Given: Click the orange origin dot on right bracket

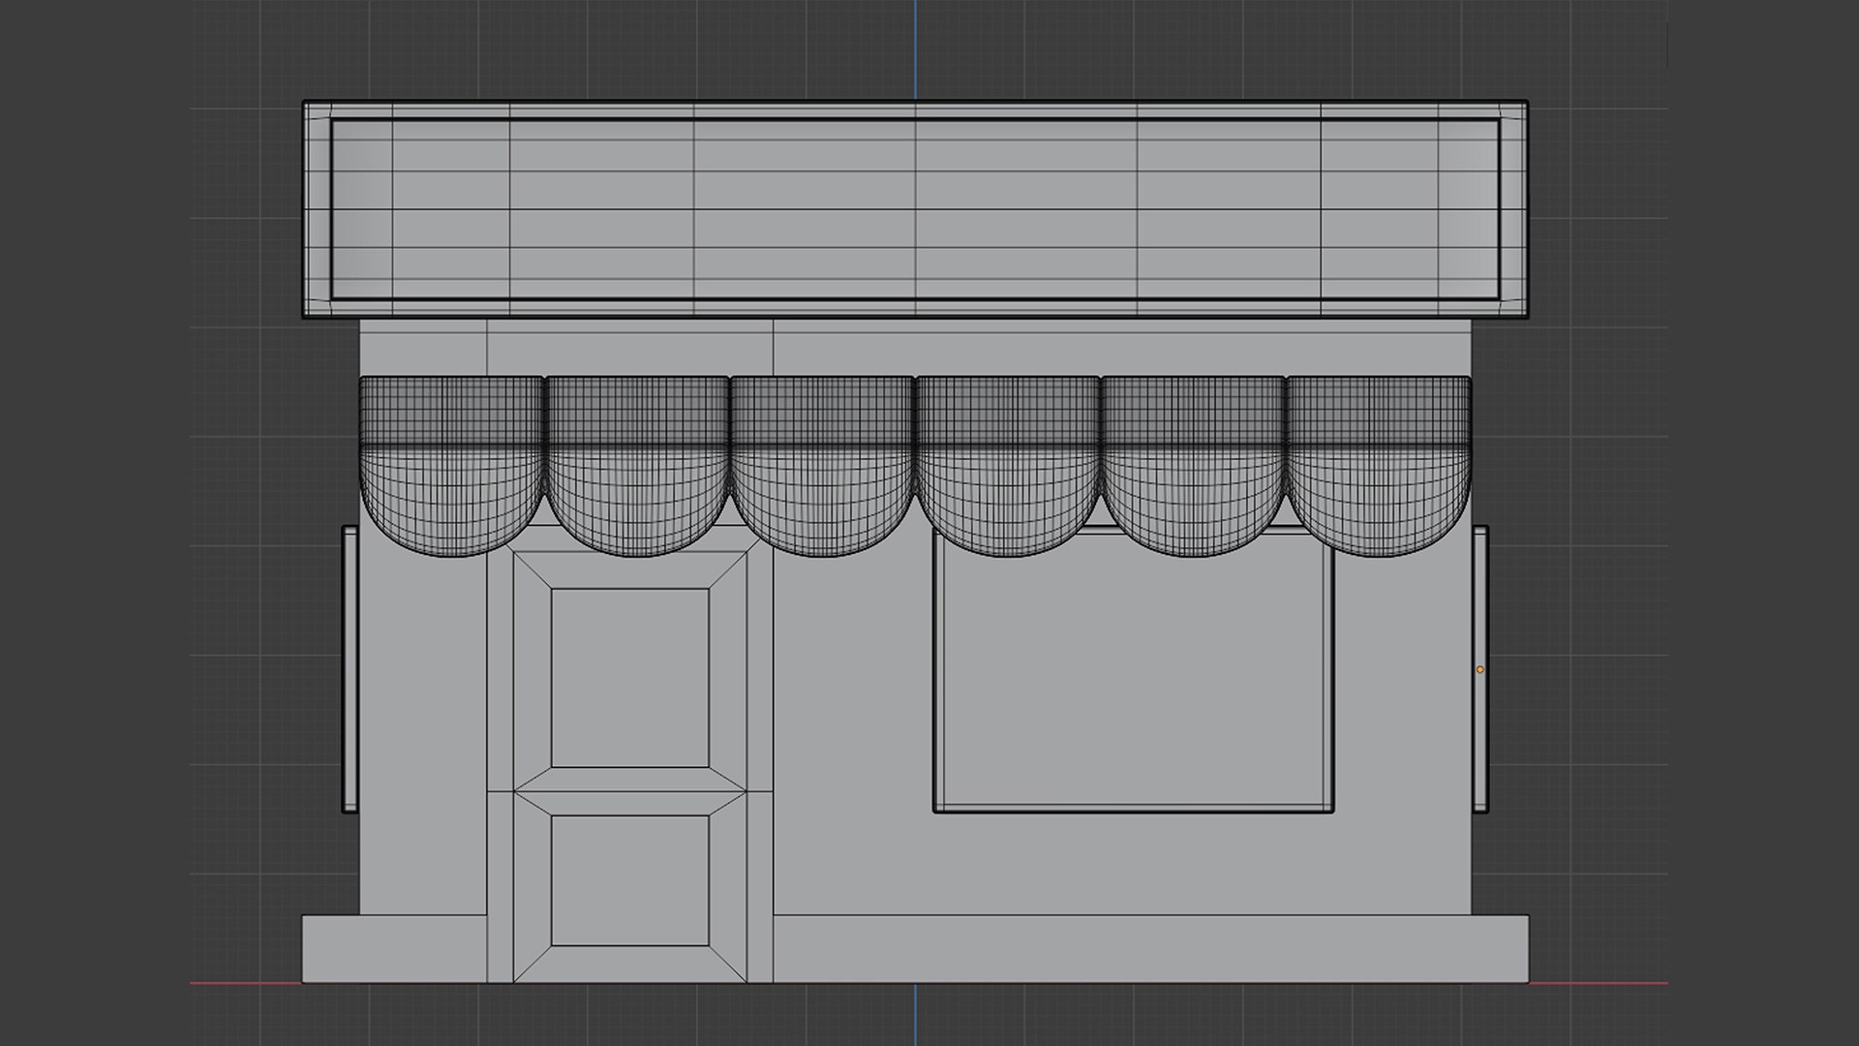Looking at the screenshot, I should 1479,669.
